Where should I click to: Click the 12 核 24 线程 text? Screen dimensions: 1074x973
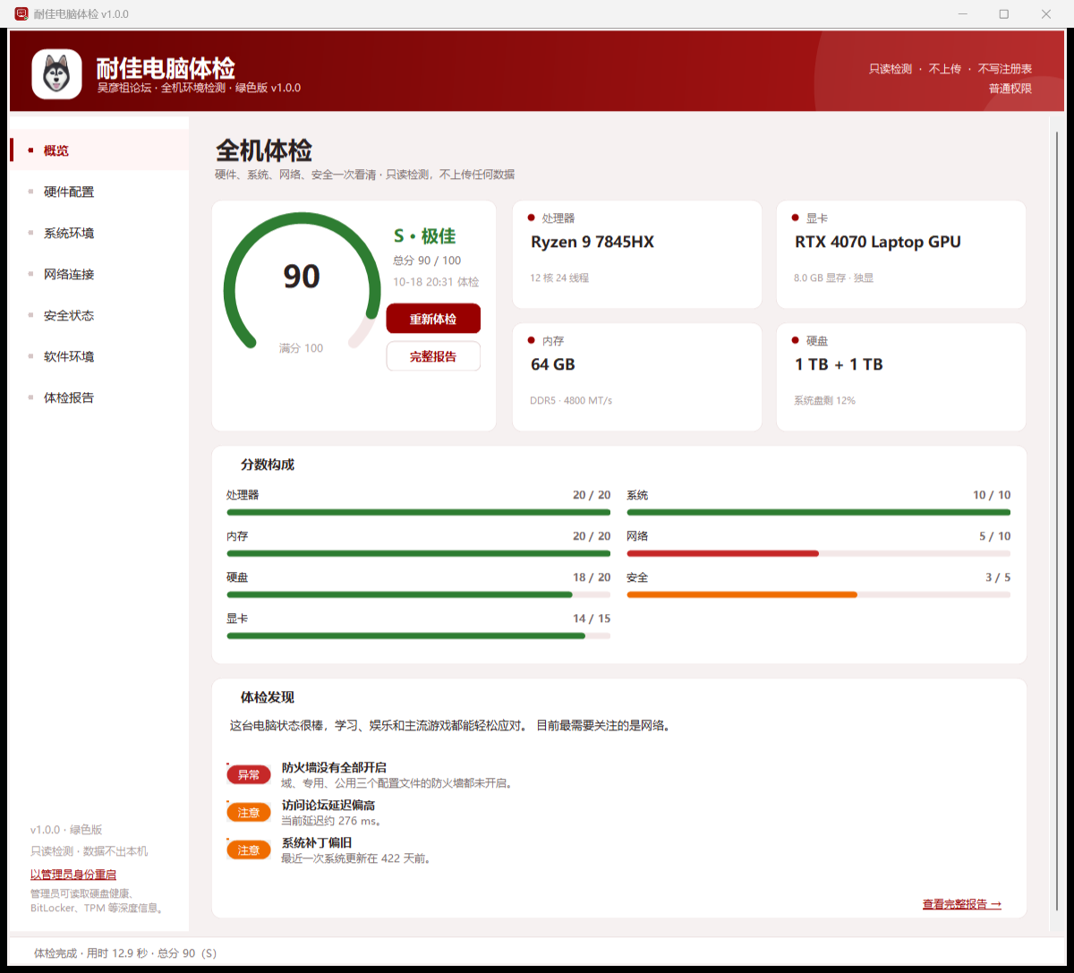coord(559,277)
